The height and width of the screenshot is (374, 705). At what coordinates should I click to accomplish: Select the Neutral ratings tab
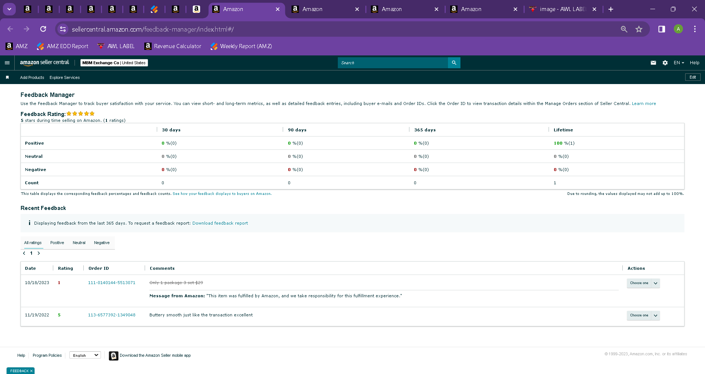click(79, 243)
